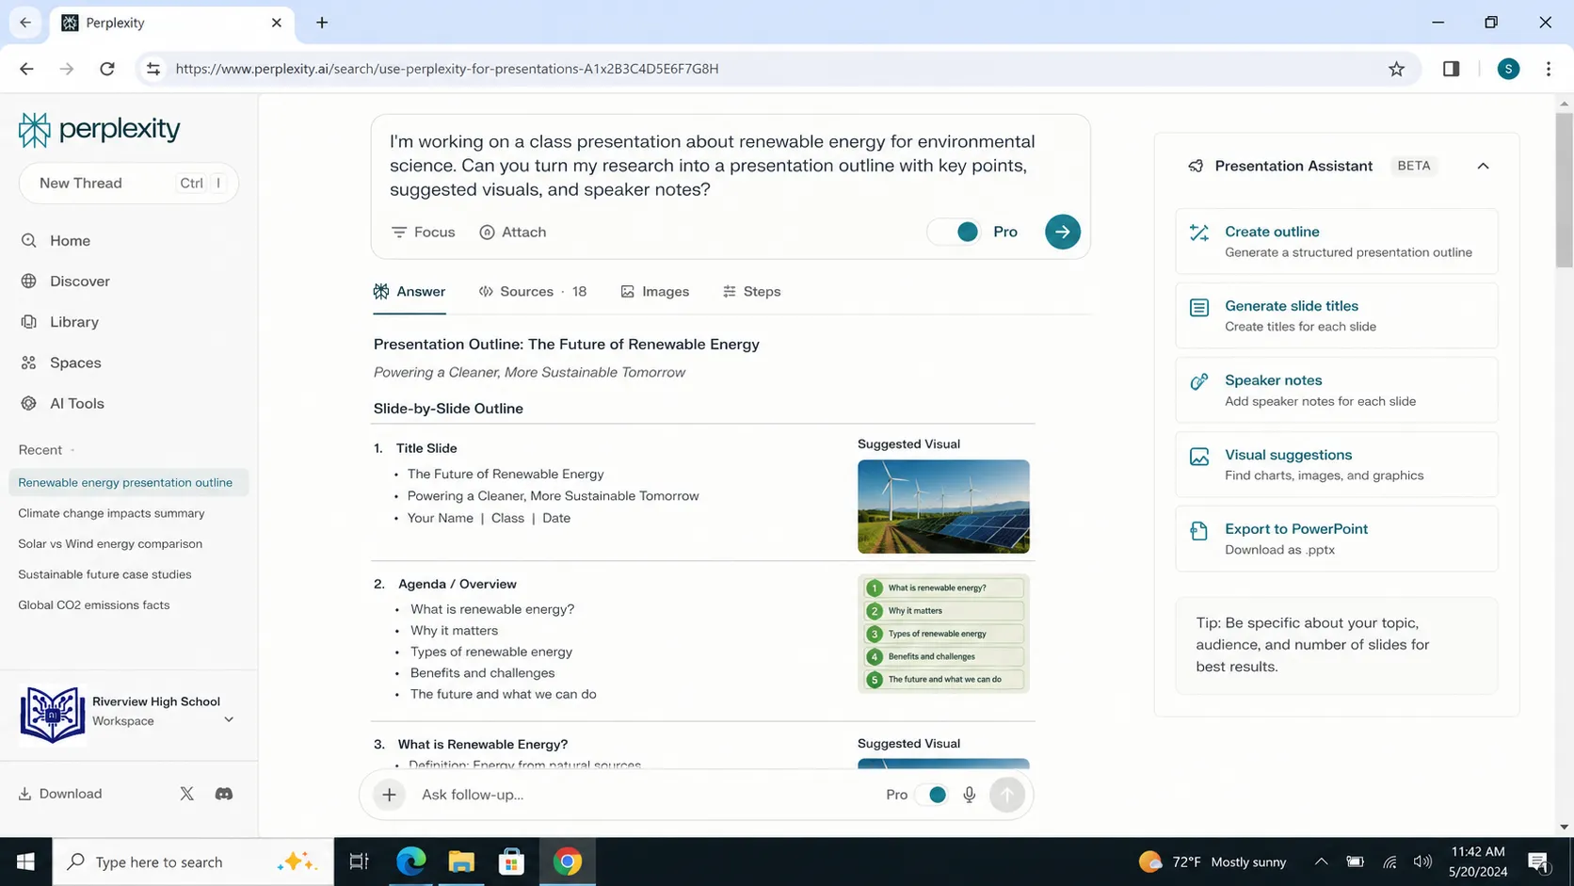
Task: Click the agenda list suggested visual
Action: 943,634
